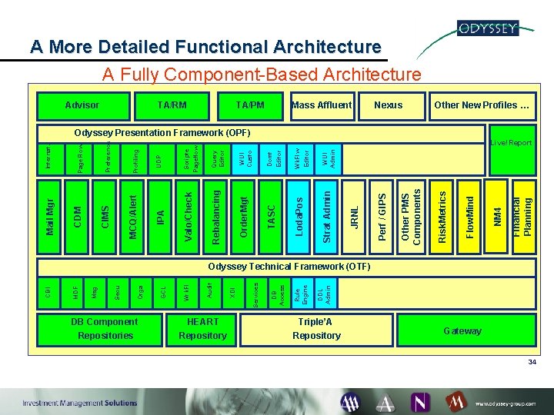The height and width of the screenshot is (415, 554).
Task: Click the Valo/Check module box
Action: (187, 217)
